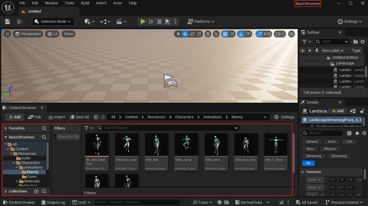Screen dimensions: 368x206
Task: Open the Platforms dropdown menu
Action: [201, 22]
